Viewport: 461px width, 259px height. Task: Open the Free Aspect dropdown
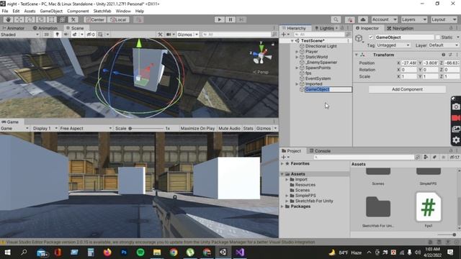pos(86,128)
